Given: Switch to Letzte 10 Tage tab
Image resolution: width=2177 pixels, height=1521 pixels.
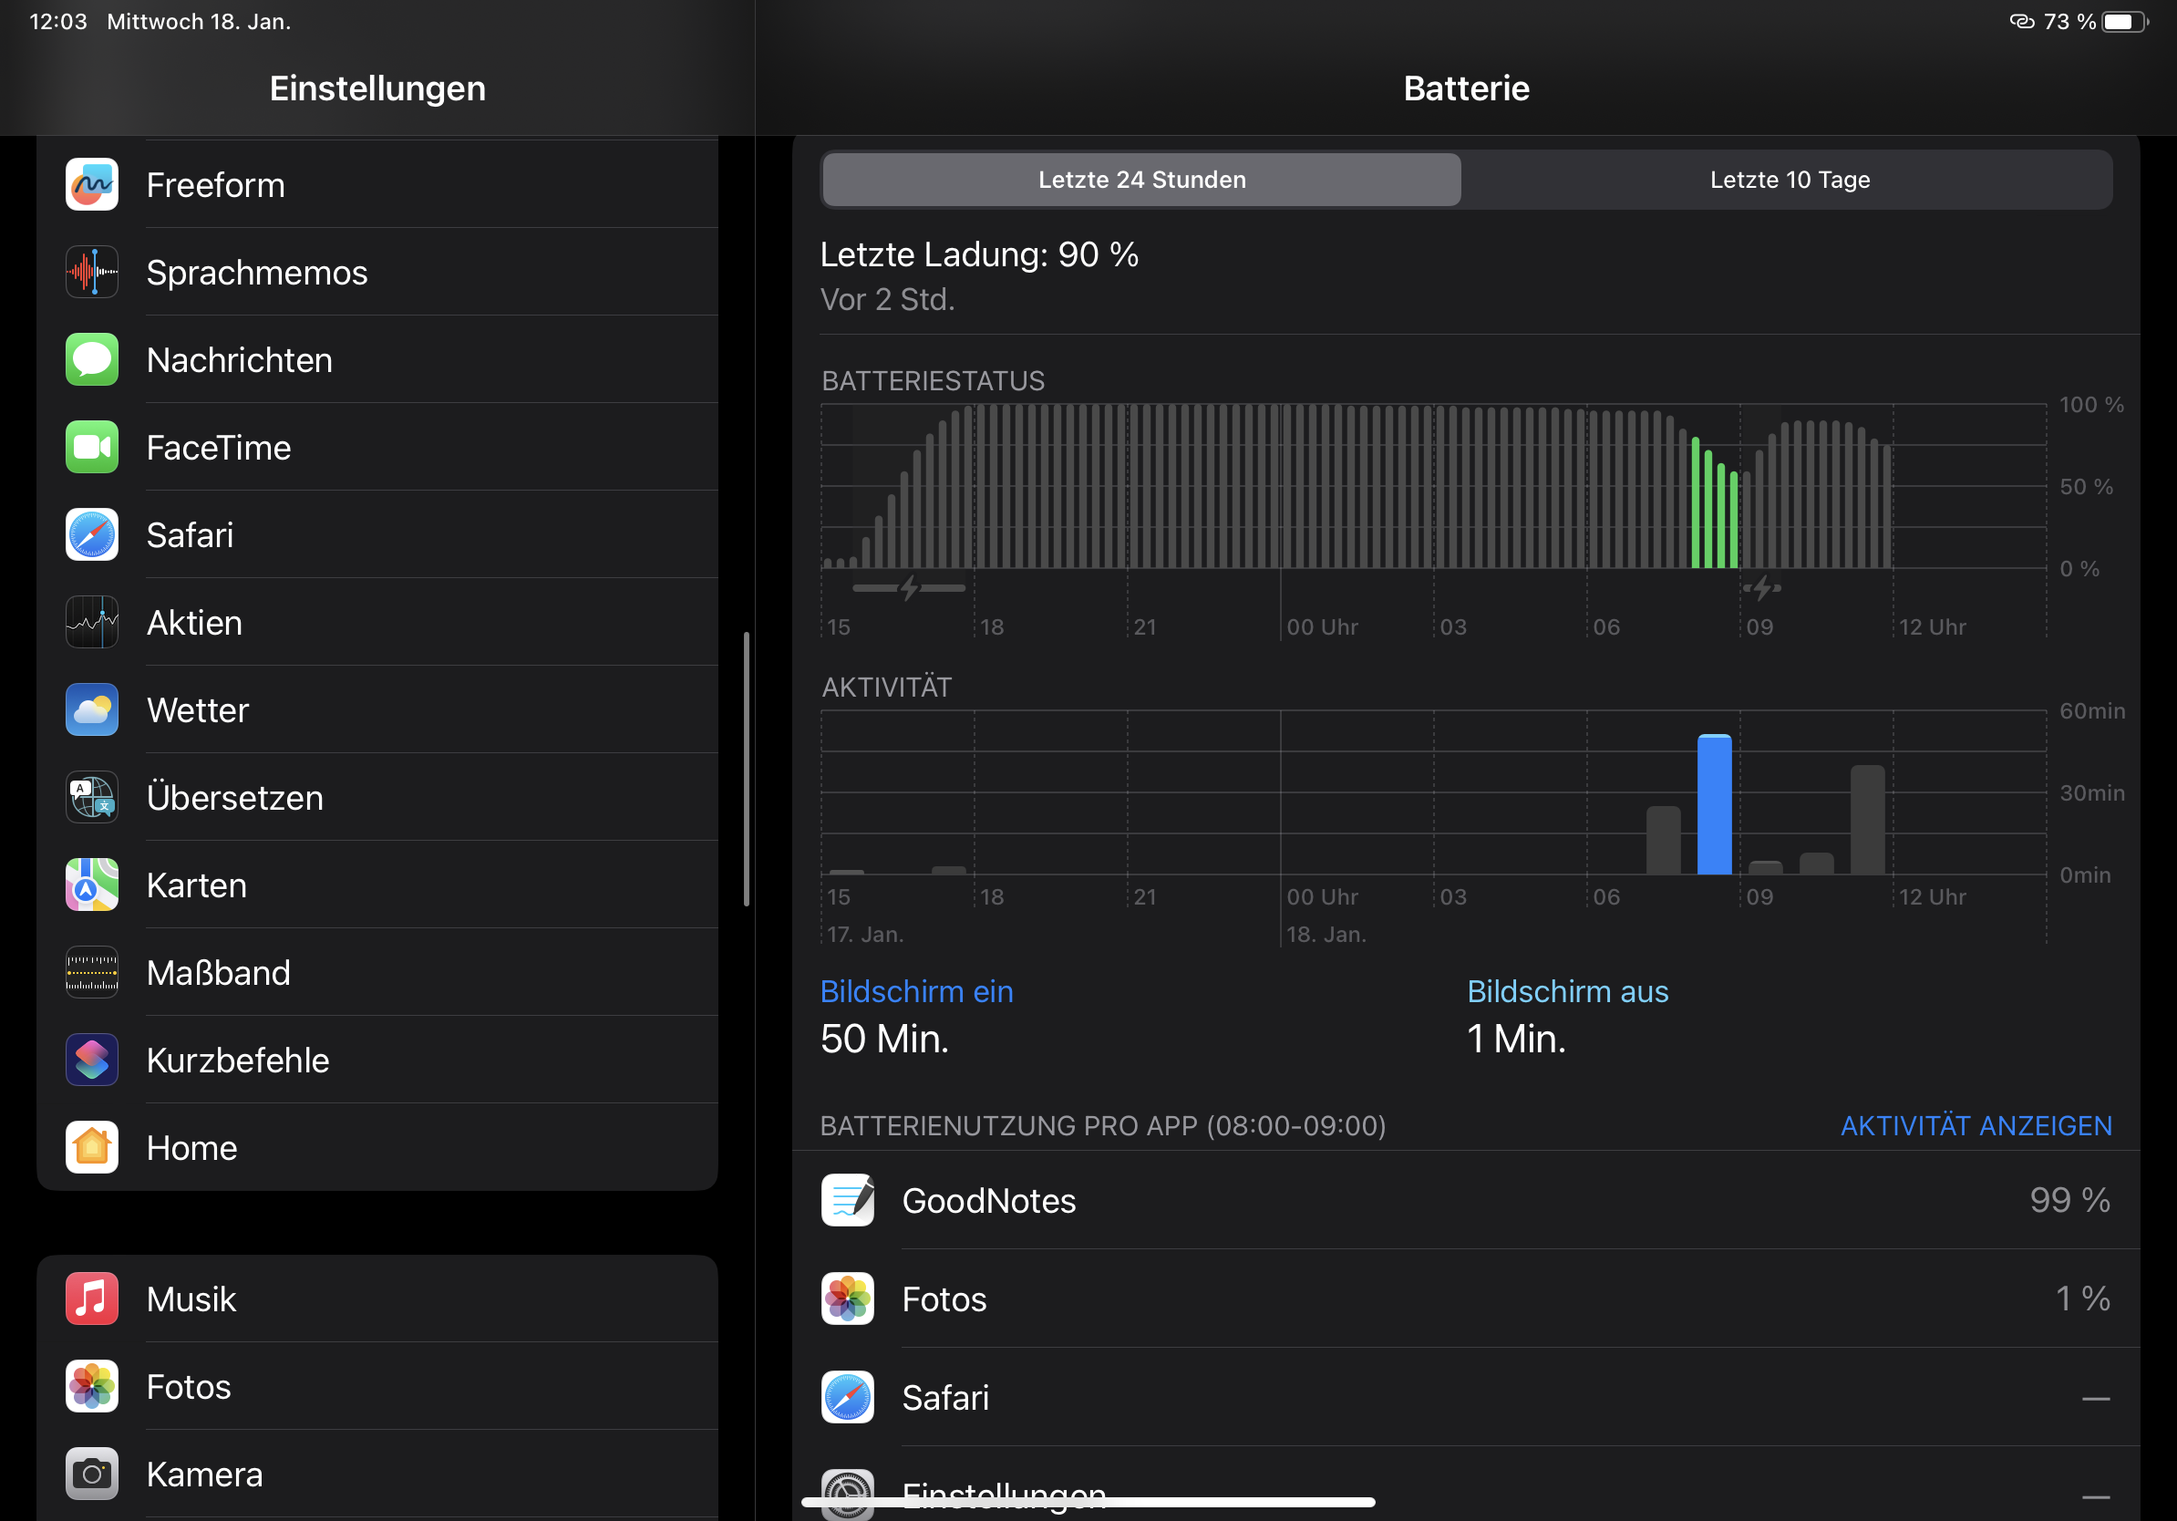Looking at the screenshot, I should tap(1790, 181).
